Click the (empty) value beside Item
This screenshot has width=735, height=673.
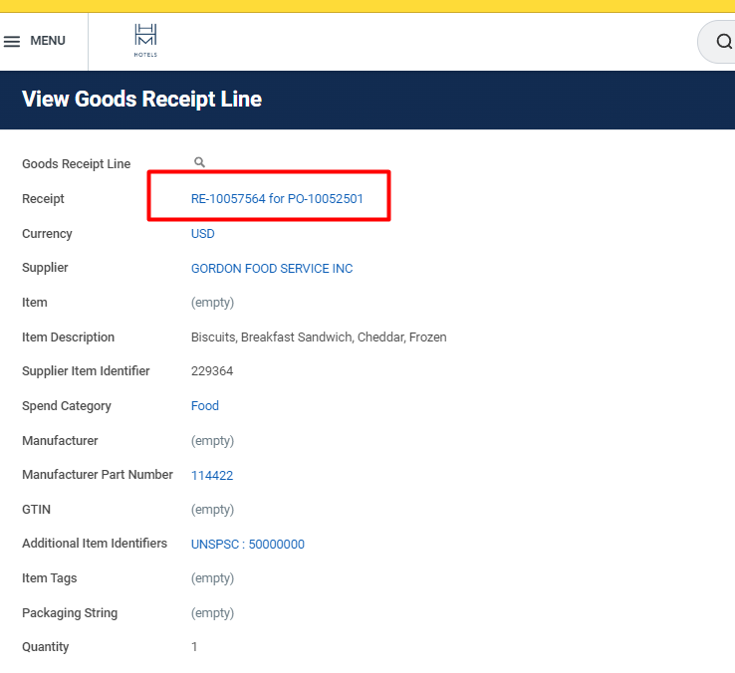coord(212,303)
